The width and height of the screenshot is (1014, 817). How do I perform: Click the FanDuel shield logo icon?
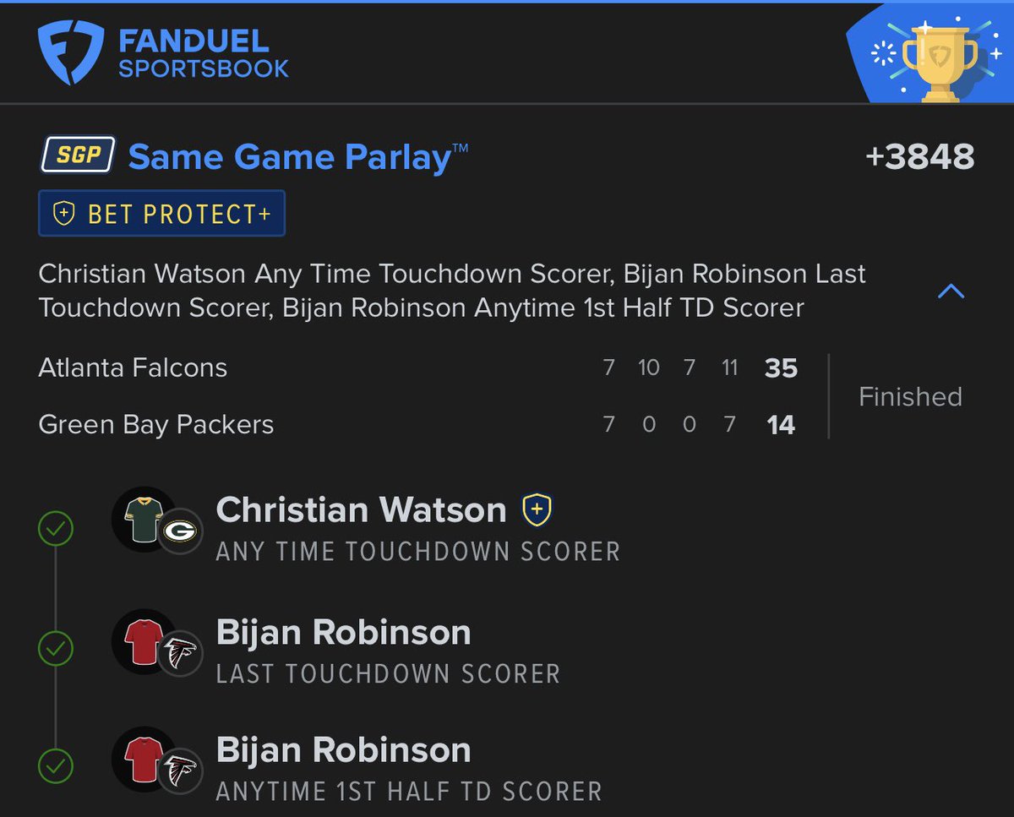click(x=70, y=52)
